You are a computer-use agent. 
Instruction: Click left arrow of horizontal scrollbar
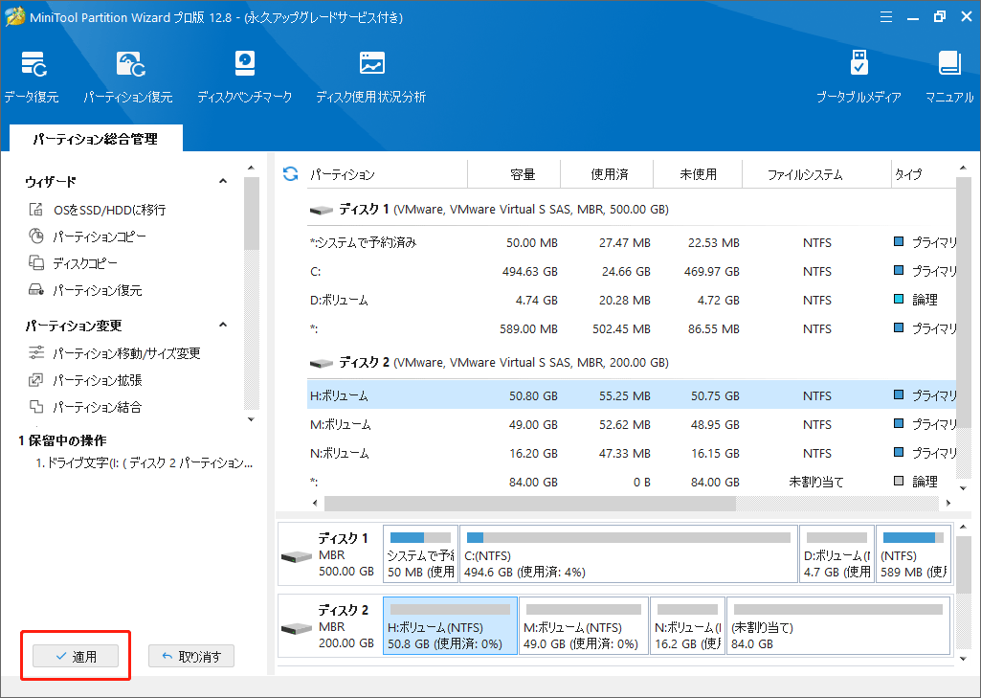[315, 503]
